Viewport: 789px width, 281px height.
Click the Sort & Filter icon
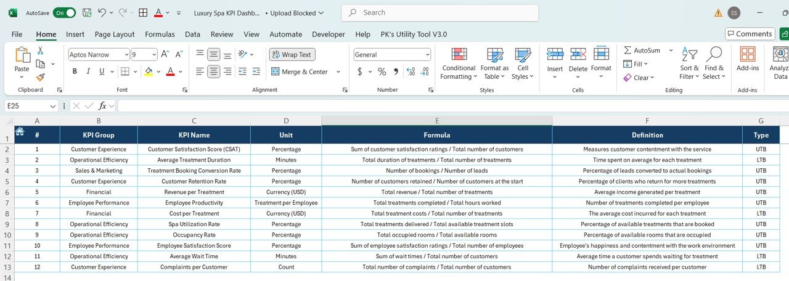pyautogui.click(x=689, y=54)
